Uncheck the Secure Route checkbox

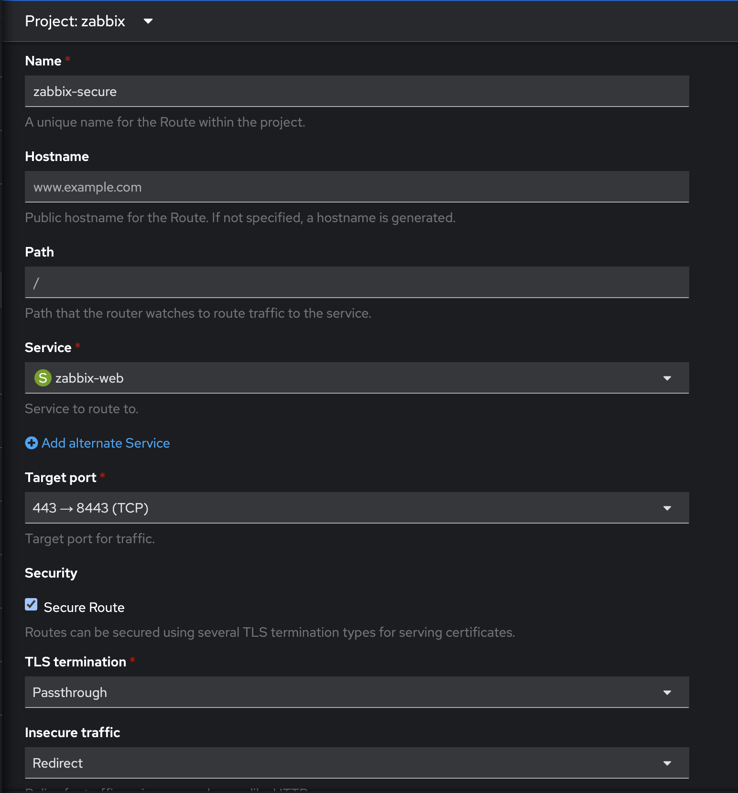(31, 605)
